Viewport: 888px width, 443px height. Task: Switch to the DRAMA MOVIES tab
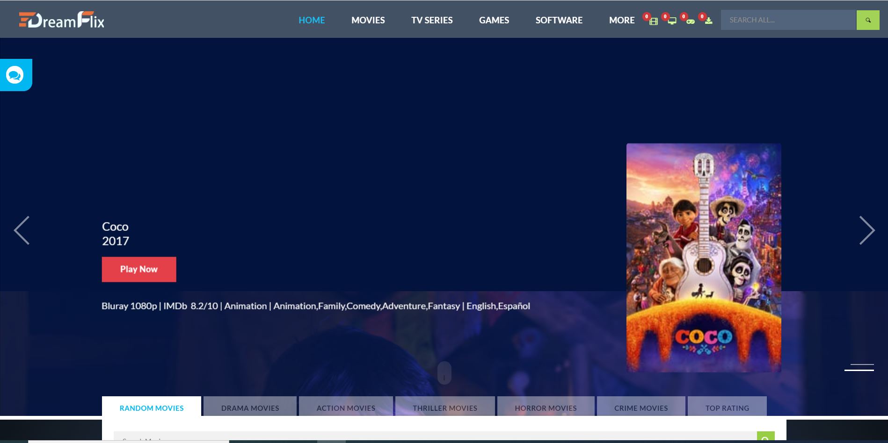coord(250,408)
